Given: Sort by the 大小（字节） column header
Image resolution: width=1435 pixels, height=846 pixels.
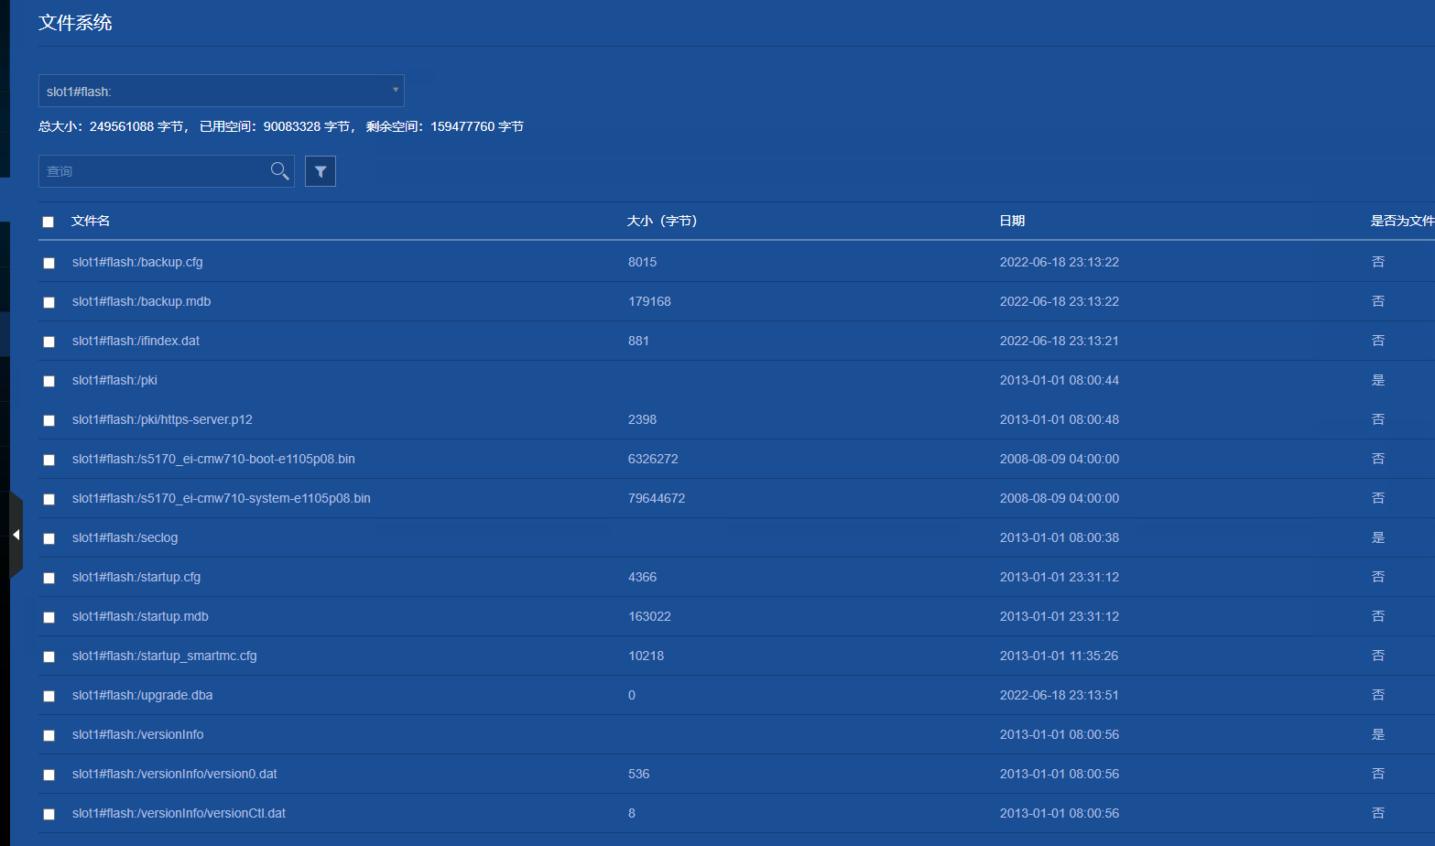Looking at the screenshot, I should pos(662,221).
